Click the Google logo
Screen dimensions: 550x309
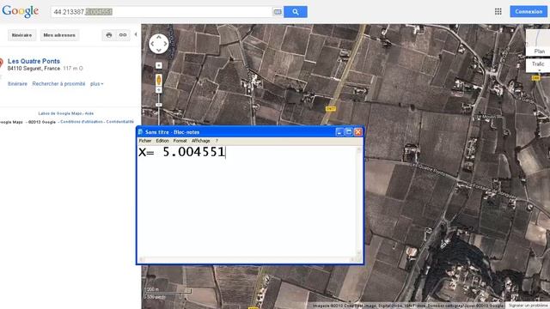coord(21,11)
